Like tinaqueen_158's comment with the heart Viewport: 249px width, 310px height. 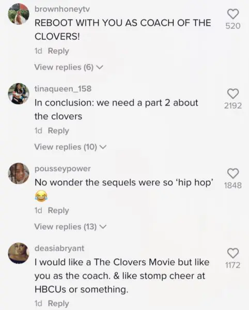pyautogui.click(x=233, y=94)
